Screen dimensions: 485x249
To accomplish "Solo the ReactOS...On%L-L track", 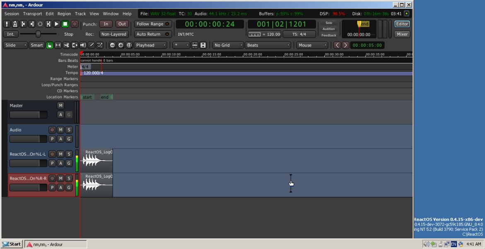I will click(x=69, y=154).
